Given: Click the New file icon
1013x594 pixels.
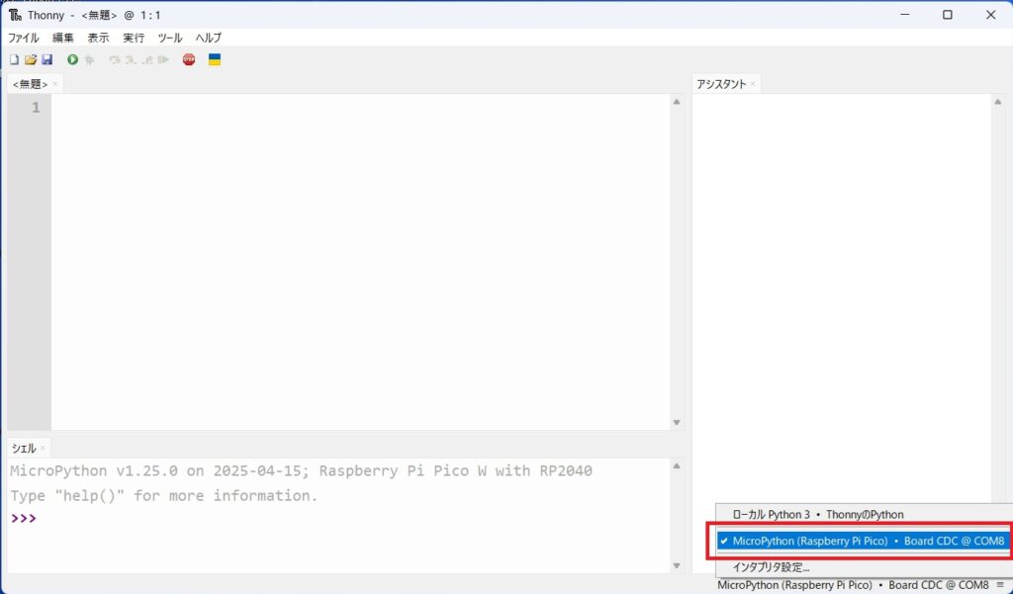Looking at the screenshot, I should coord(14,59).
